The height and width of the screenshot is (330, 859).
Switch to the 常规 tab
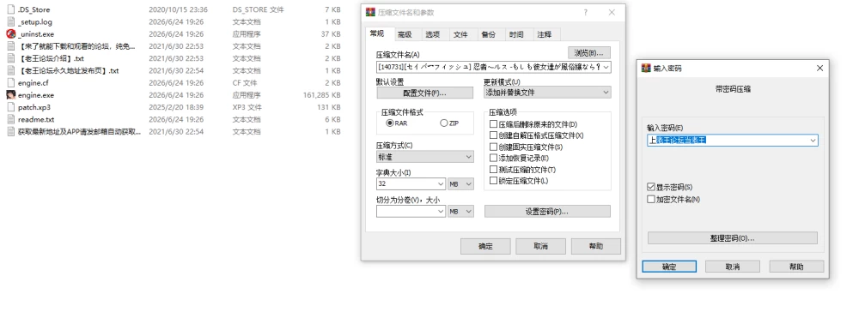pyautogui.click(x=377, y=34)
